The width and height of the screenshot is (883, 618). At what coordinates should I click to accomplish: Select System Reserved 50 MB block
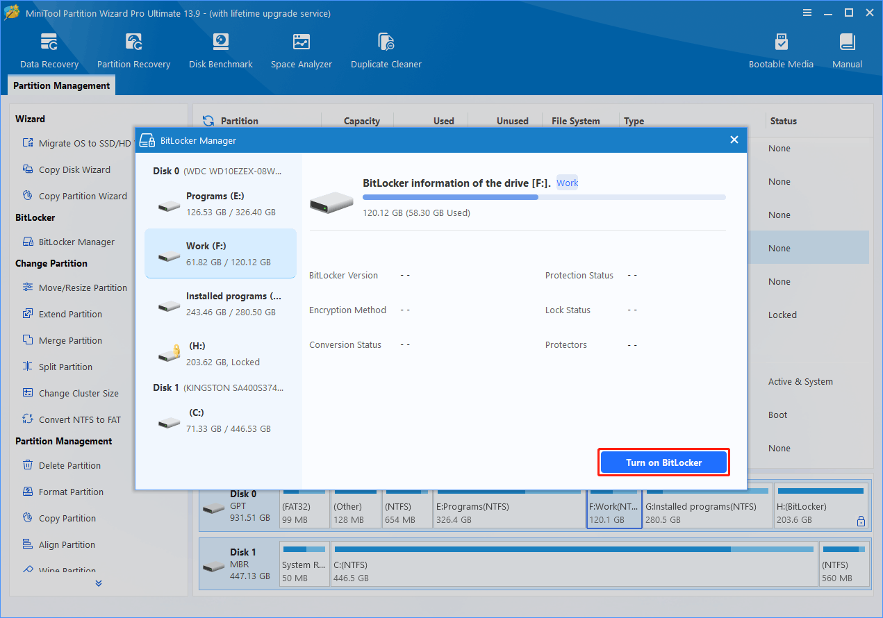(x=304, y=565)
